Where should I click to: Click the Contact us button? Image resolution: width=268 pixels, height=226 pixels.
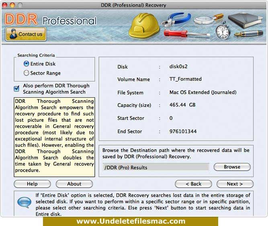[26, 34]
